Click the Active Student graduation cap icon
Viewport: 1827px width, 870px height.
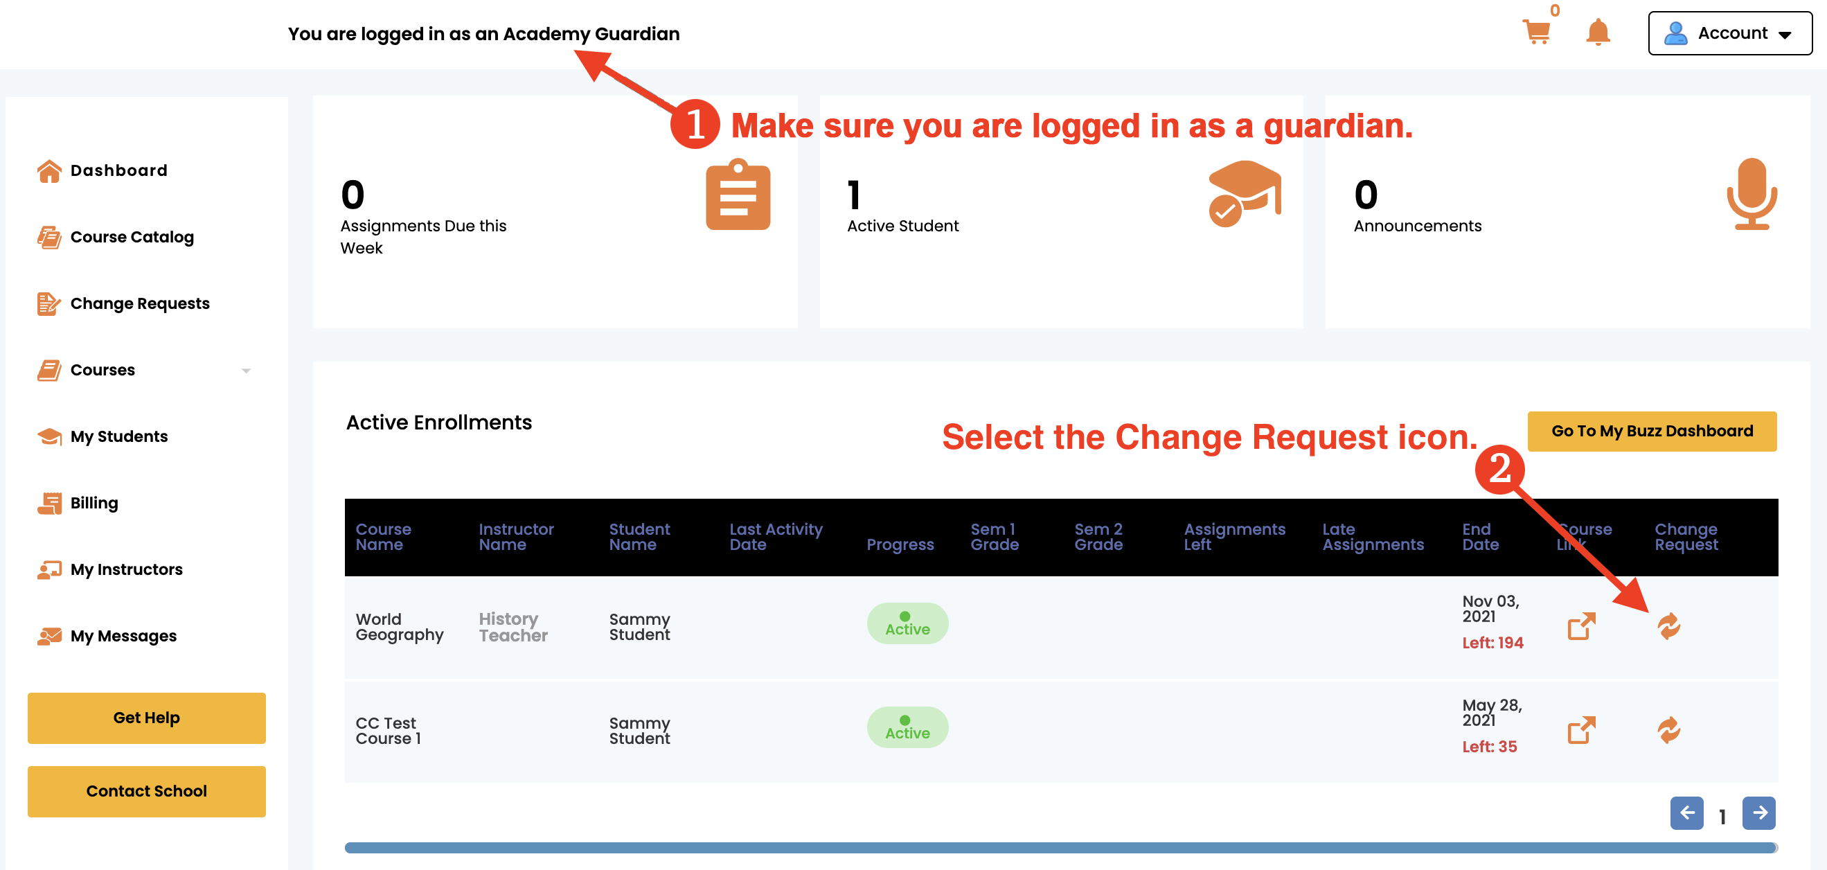(x=1245, y=193)
